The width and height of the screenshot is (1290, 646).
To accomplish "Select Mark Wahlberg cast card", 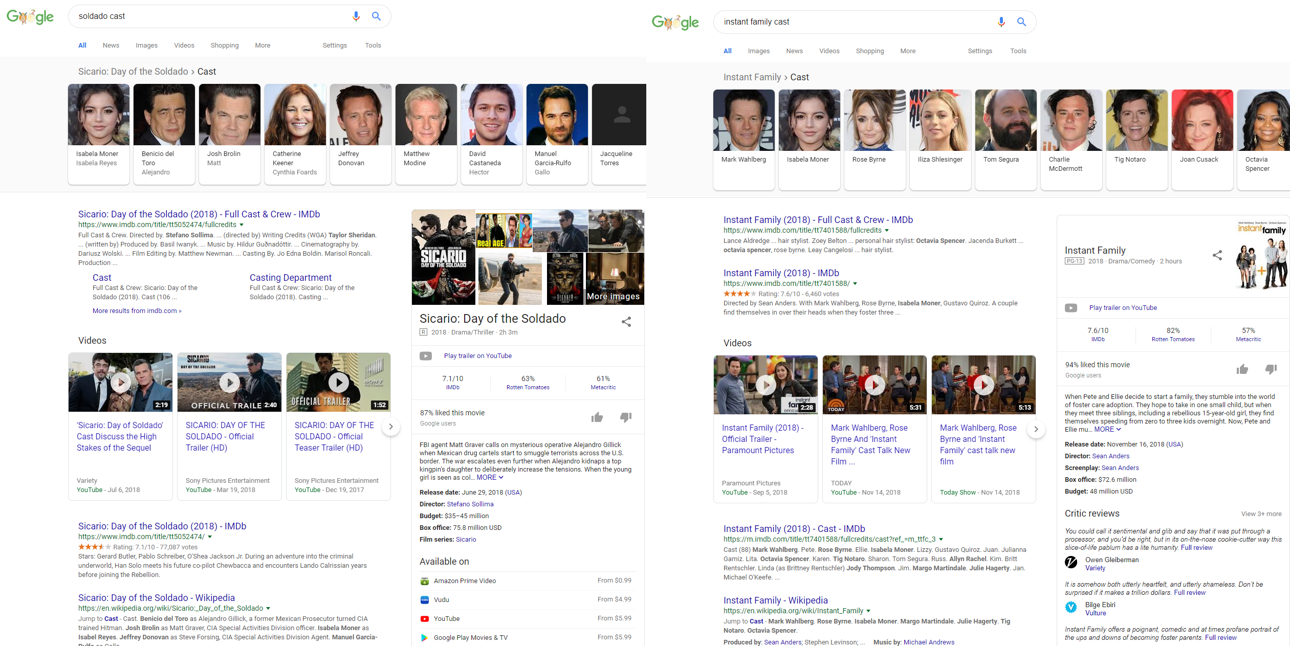I will pyautogui.click(x=744, y=140).
